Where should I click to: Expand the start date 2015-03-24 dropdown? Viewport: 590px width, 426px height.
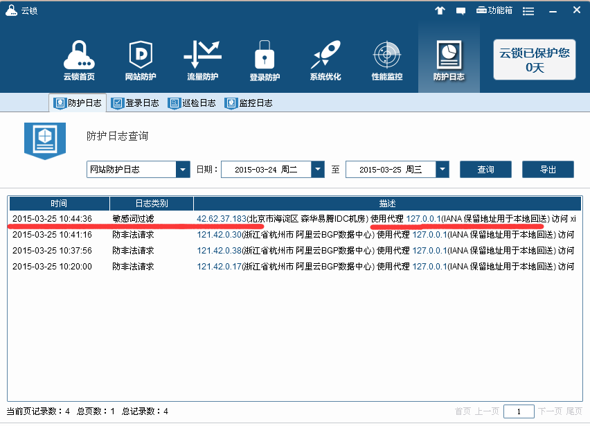317,169
